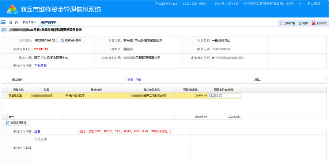Expand the user account dropdown arrow
This screenshot has height=164, width=329.
(x=300, y=3)
